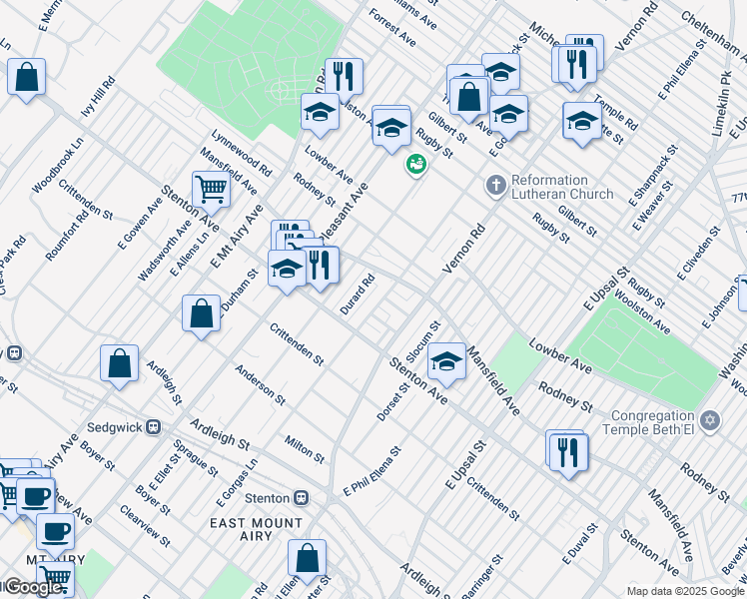
Task: Select the Stenton train station icon
Action: tap(300, 497)
